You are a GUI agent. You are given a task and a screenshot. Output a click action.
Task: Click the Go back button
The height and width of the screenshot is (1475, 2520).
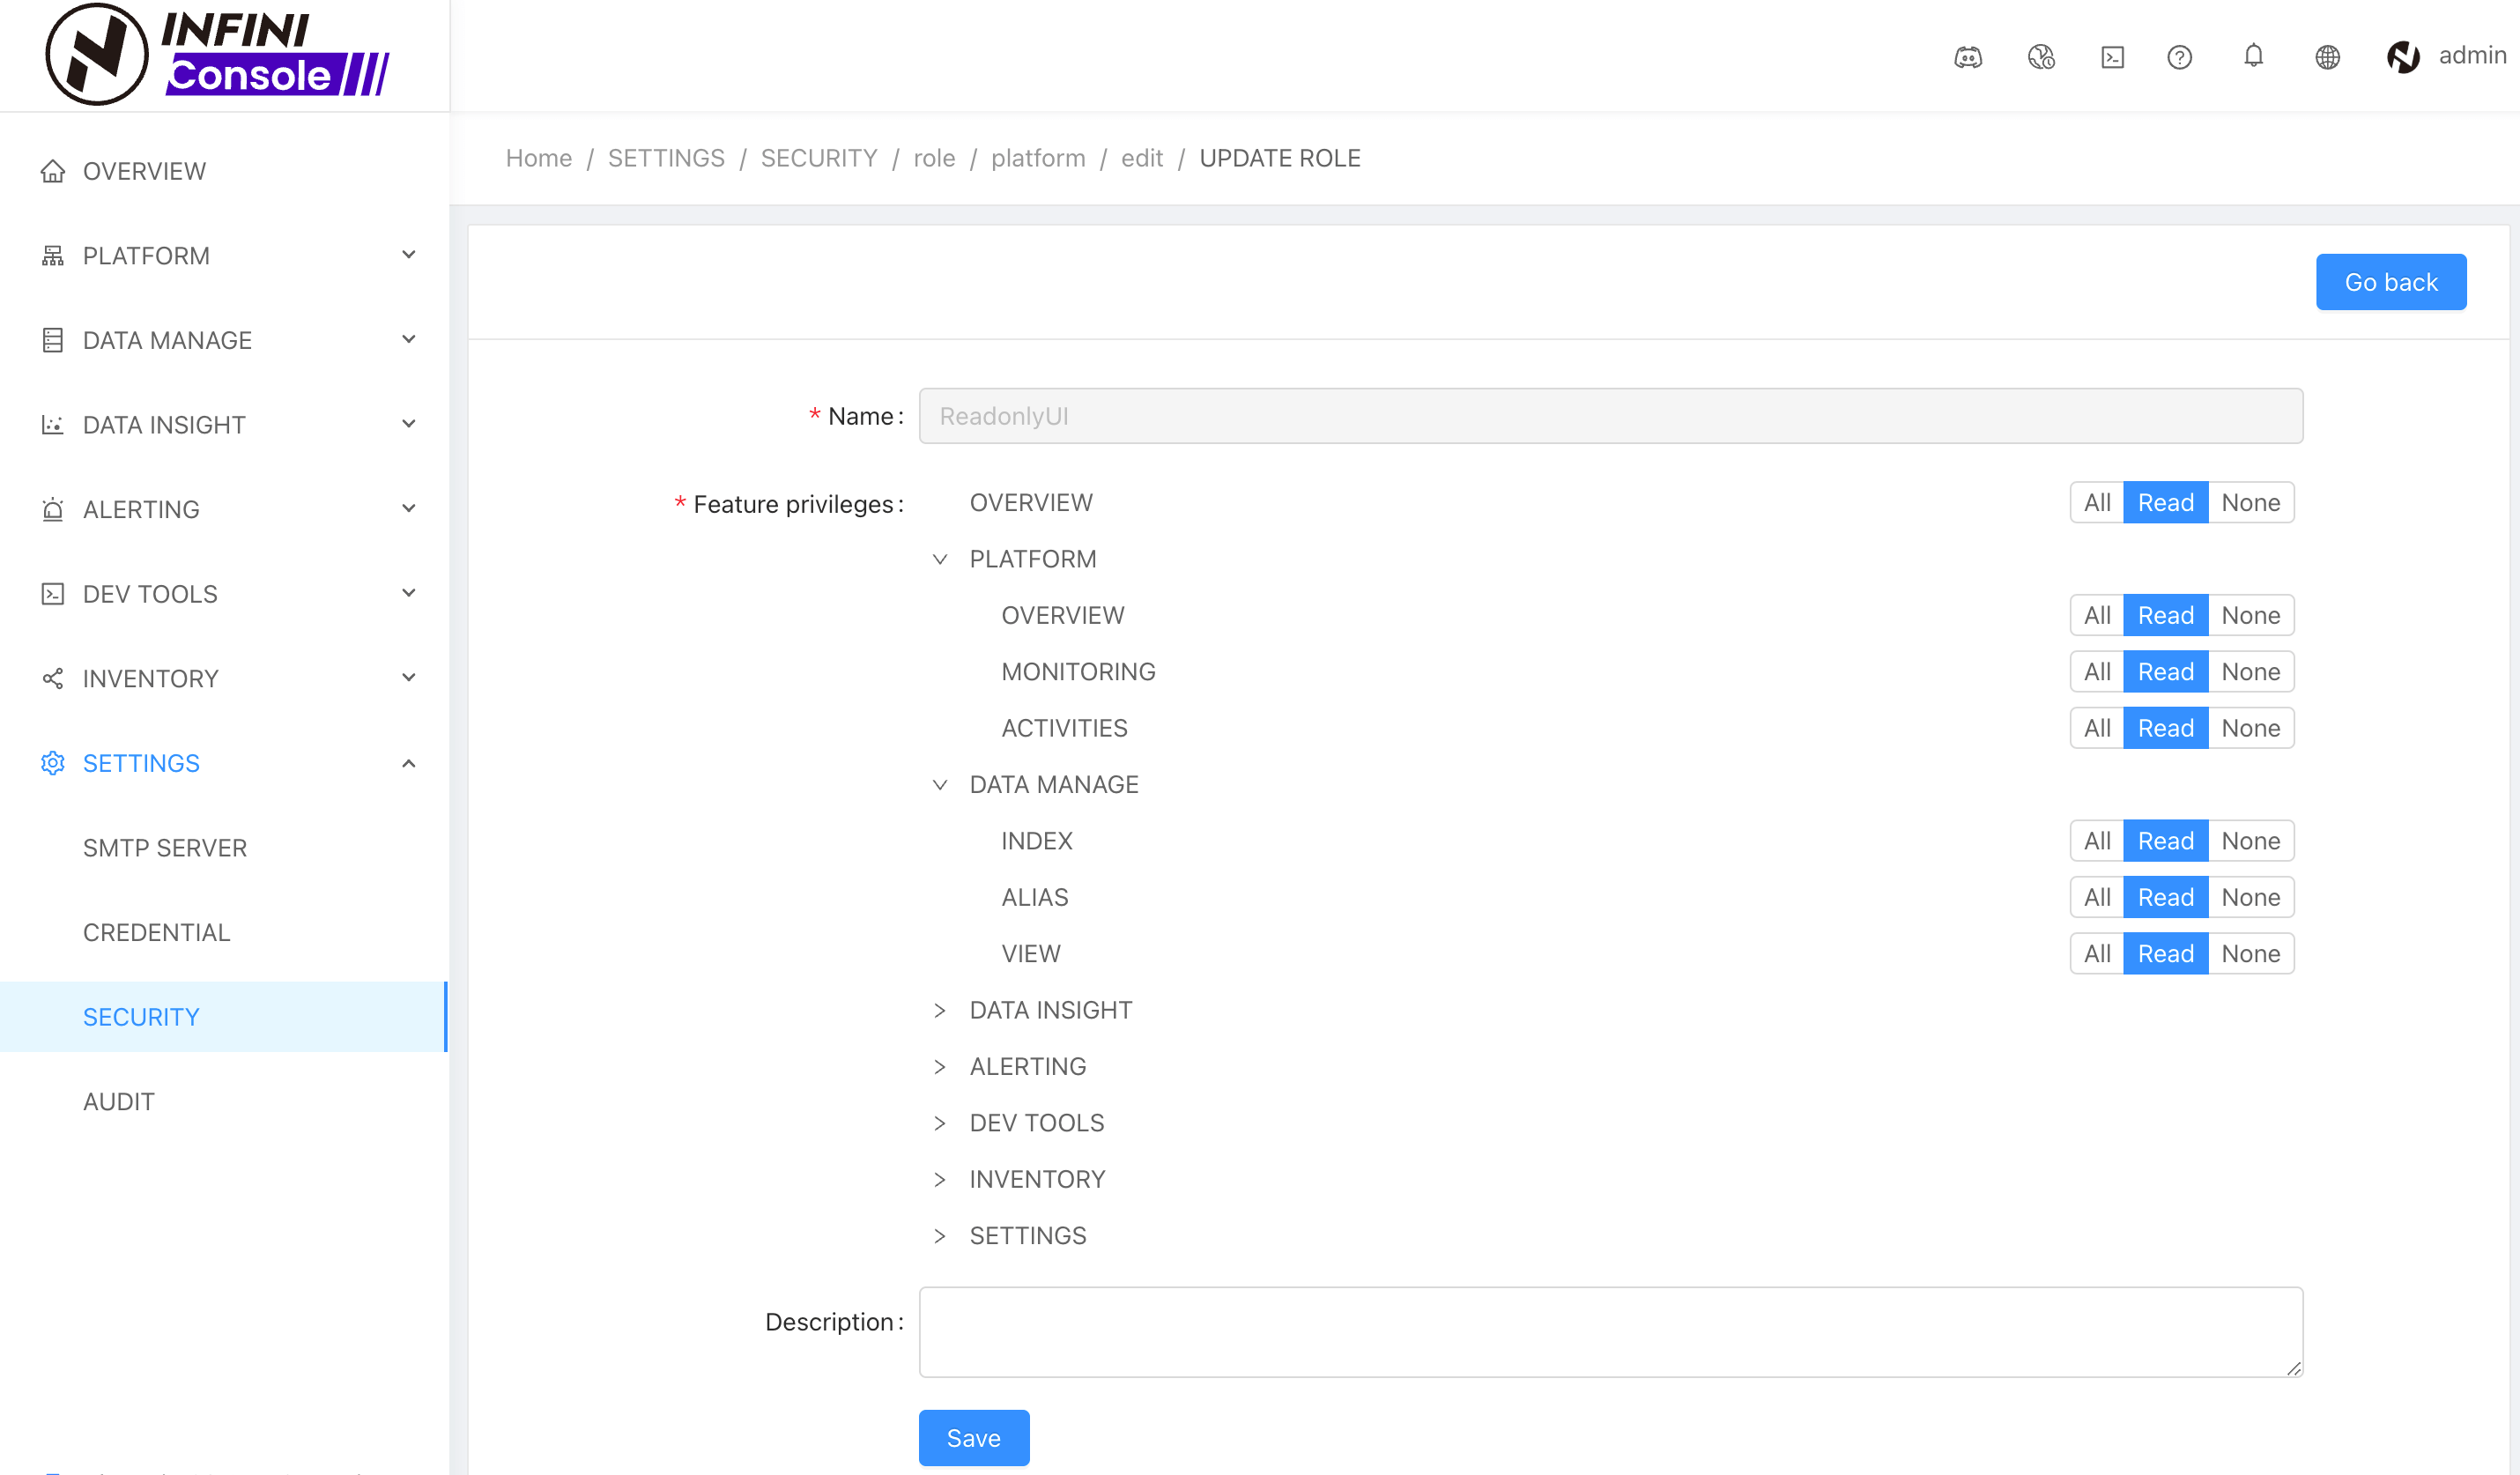[x=2390, y=282]
